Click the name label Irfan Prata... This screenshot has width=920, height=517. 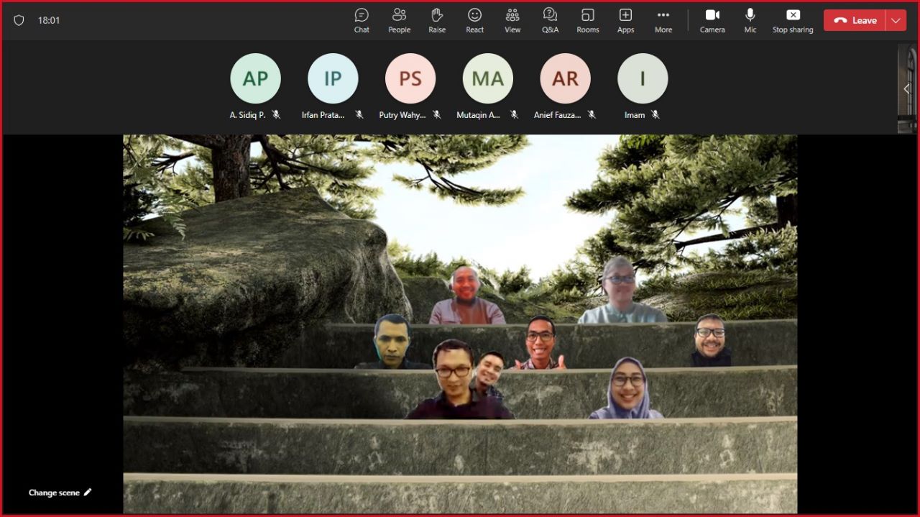[323, 115]
